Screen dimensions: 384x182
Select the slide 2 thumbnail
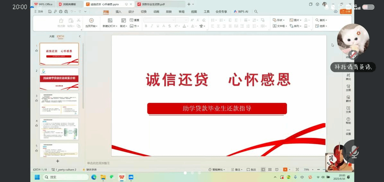(x=59, y=79)
